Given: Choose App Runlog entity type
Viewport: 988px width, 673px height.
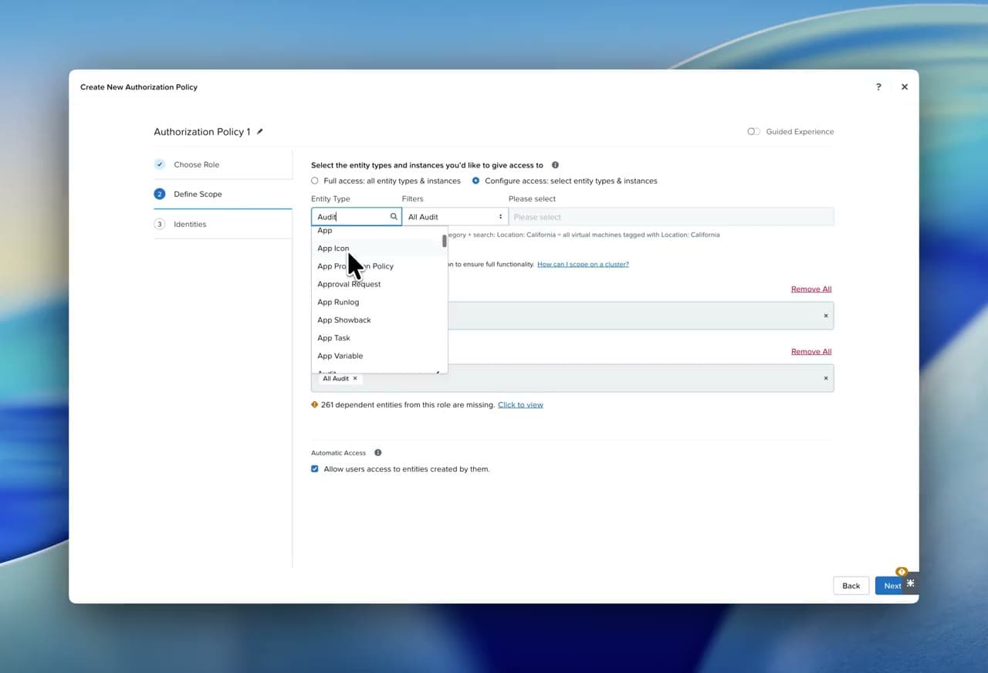Looking at the screenshot, I should point(380,302).
